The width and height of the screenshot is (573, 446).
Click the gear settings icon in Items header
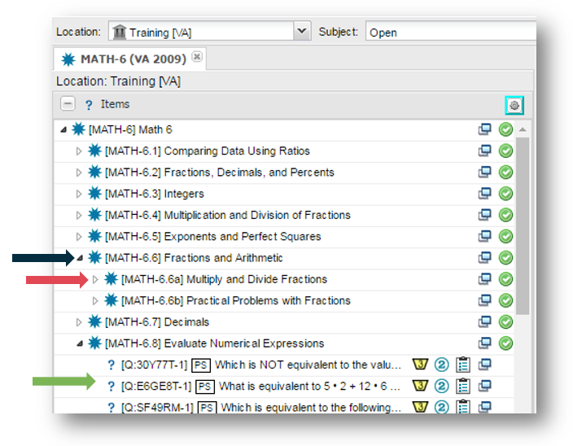pos(514,105)
